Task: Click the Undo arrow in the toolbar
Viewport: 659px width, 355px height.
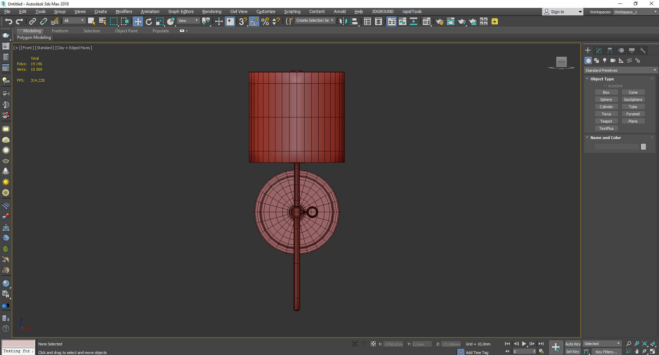Action: click(x=8, y=22)
